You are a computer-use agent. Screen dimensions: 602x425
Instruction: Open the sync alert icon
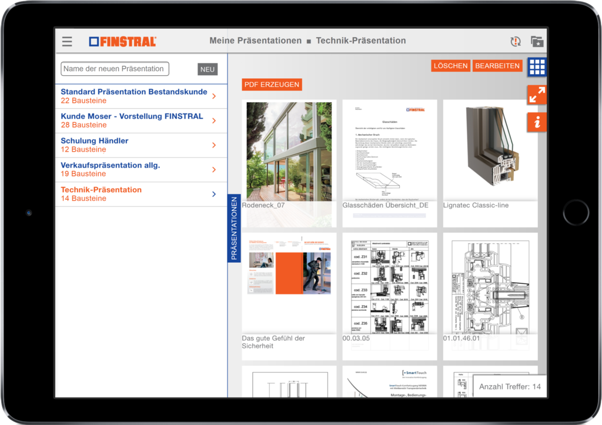click(x=516, y=41)
